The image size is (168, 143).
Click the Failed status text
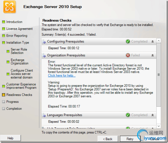135,55
